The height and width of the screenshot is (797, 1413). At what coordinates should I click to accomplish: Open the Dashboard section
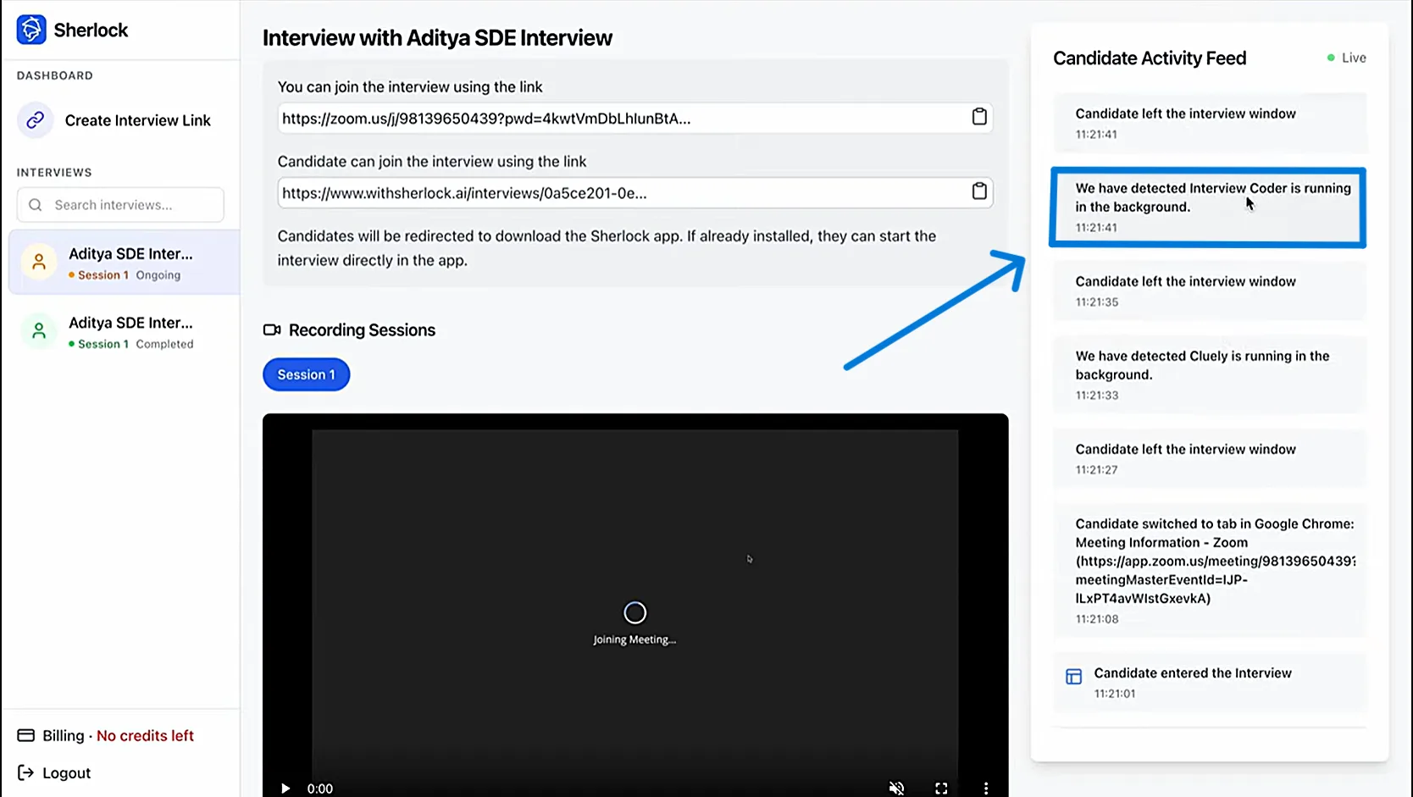click(x=54, y=75)
